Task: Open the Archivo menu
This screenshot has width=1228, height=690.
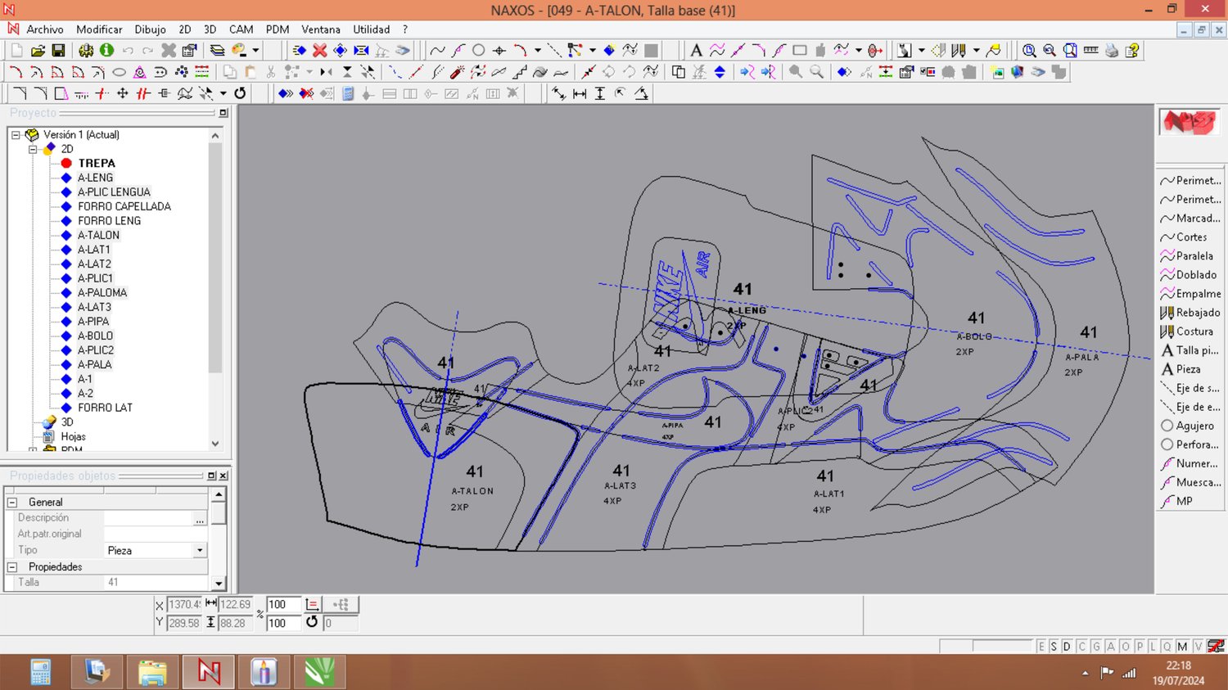Action: (x=45, y=29)
